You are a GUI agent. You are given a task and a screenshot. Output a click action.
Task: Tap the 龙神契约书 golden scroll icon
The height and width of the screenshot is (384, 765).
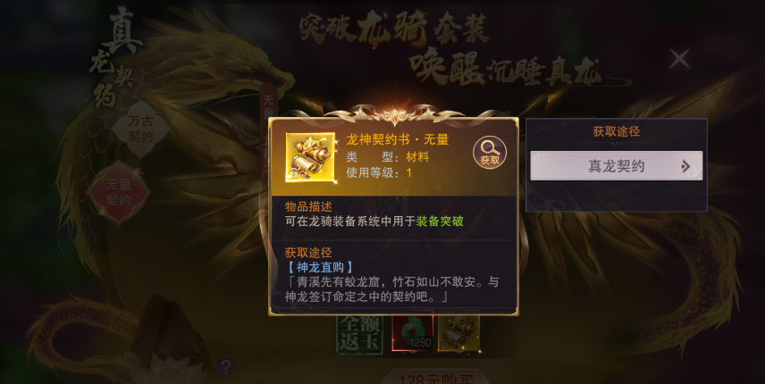pos(310,157)
